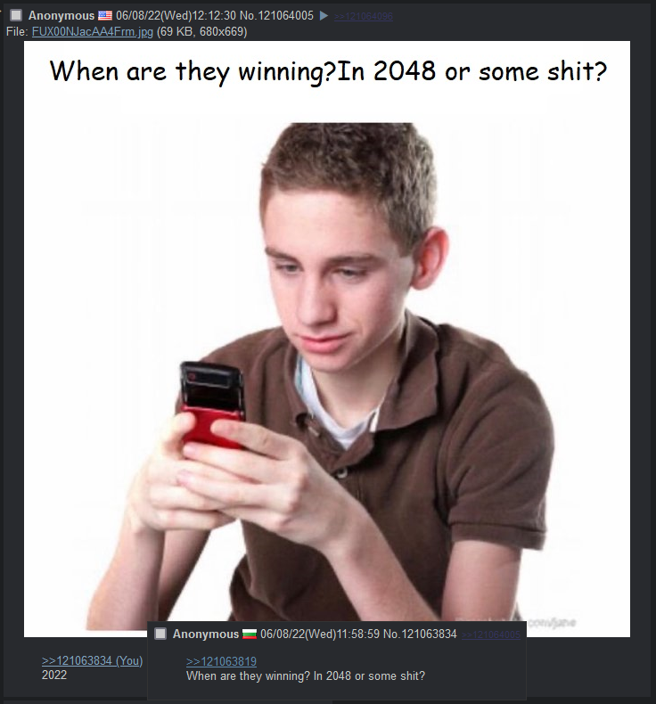This screenshot has height=704, width=656.
Task: Click the 'No.' link in the preview header
Action: (392, 634)
